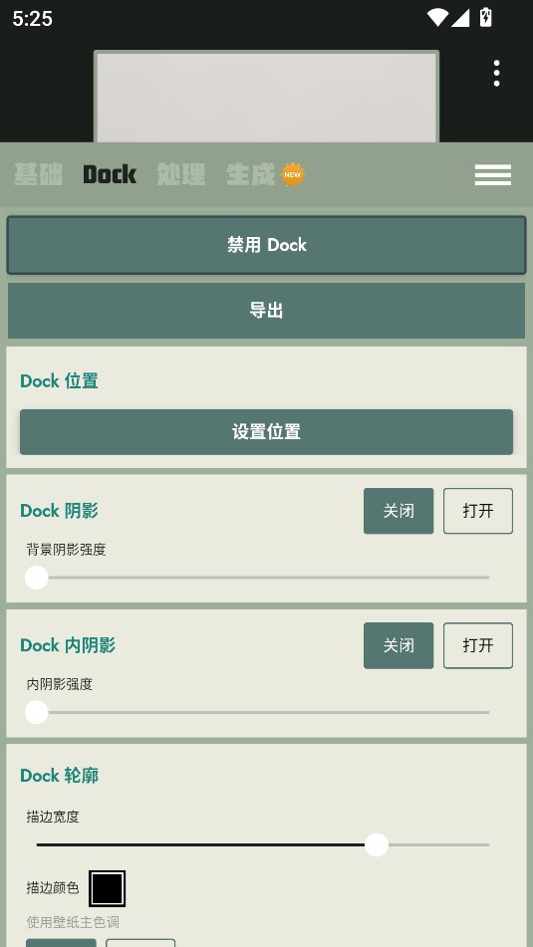Tap the orange NEW badge
The height and width of the screenshot is (947, 533).
tap(293, 174)
